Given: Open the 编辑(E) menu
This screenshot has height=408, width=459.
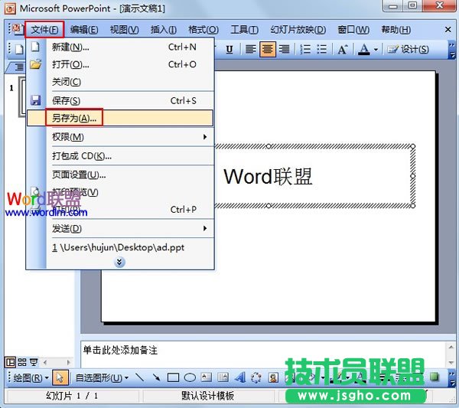Looking at the screenshot, I should tap(84, 30).
